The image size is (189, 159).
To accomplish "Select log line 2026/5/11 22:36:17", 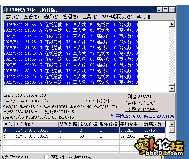I will tap(71, 82).
